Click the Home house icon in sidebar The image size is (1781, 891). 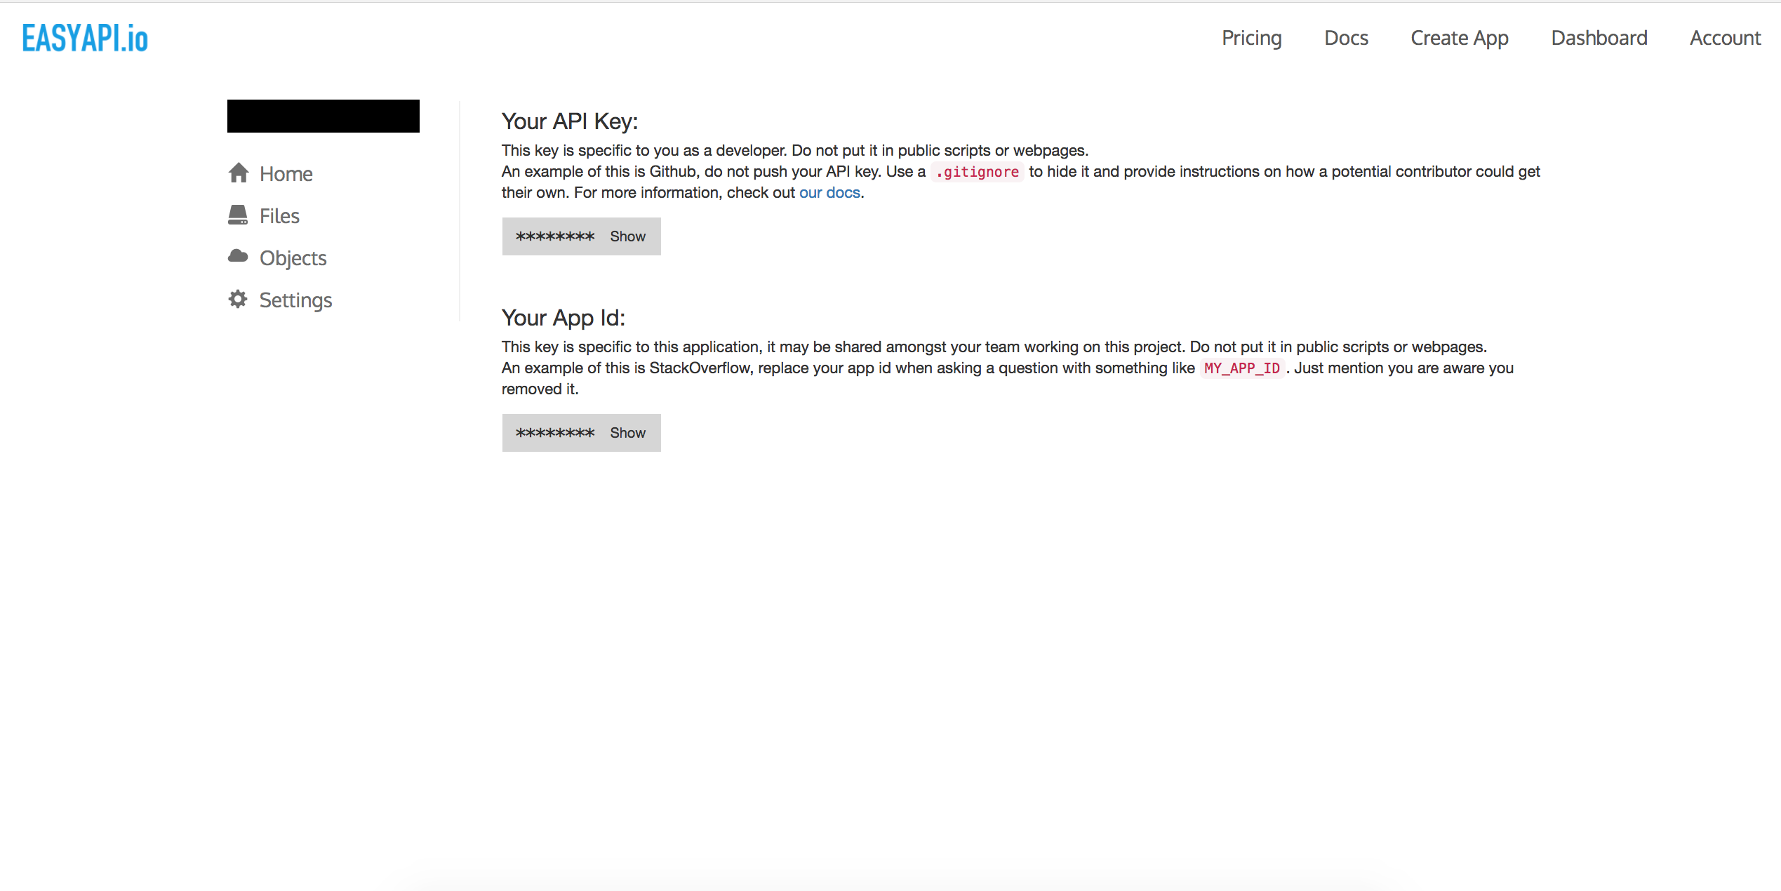pyautogui.click(x=239, y=173)
